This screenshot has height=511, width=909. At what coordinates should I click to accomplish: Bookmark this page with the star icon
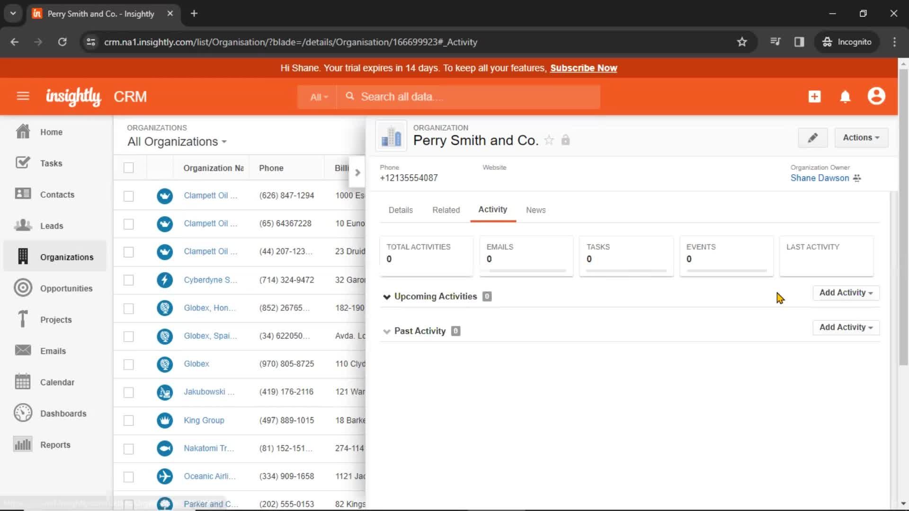(742, 42)
